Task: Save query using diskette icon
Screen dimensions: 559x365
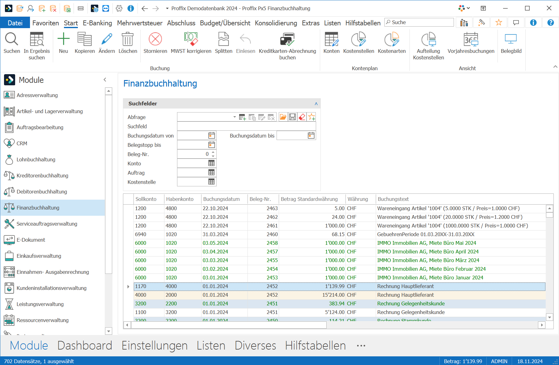Action: pos(292,117)
